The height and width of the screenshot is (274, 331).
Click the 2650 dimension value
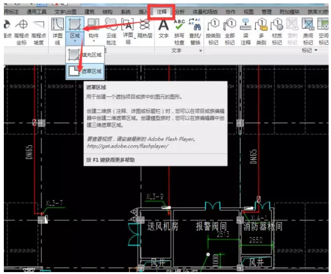click(x=256, y=240)
